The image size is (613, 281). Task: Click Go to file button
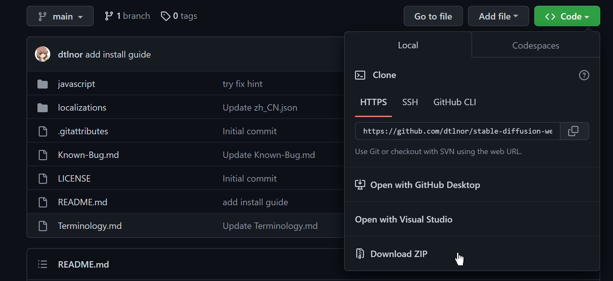433,16
